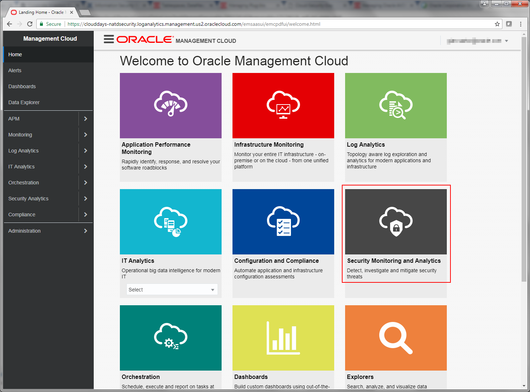The width and height of the screenshot is (530, 392).
Task: Click the page vertical scrollbar
Action: pyautogui.click(x=524, y=160)
